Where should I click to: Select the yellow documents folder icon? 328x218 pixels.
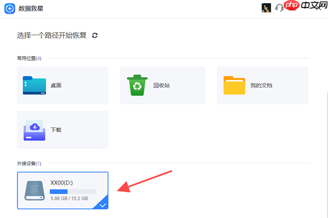(x=235, y=86)
